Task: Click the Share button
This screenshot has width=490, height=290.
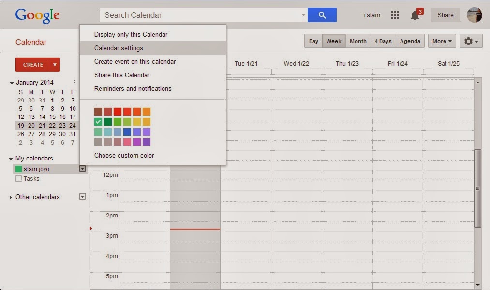Action: 445,15
